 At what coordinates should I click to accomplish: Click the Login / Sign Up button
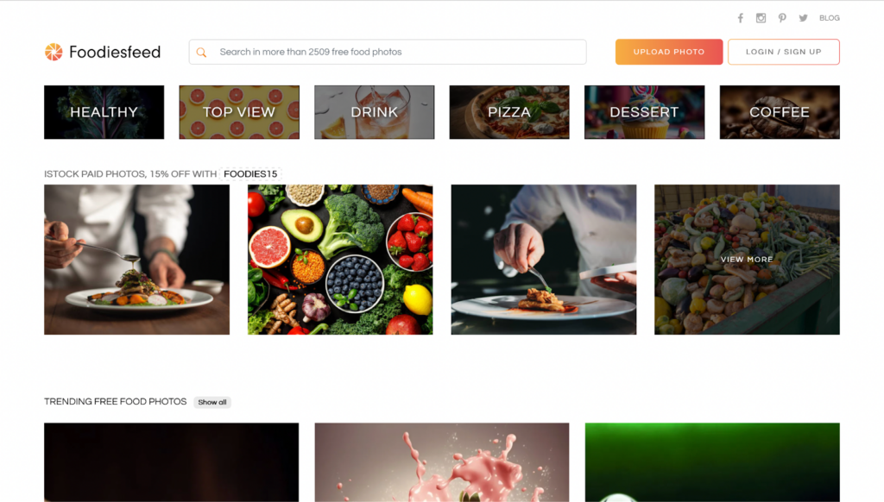click(784, 52)
